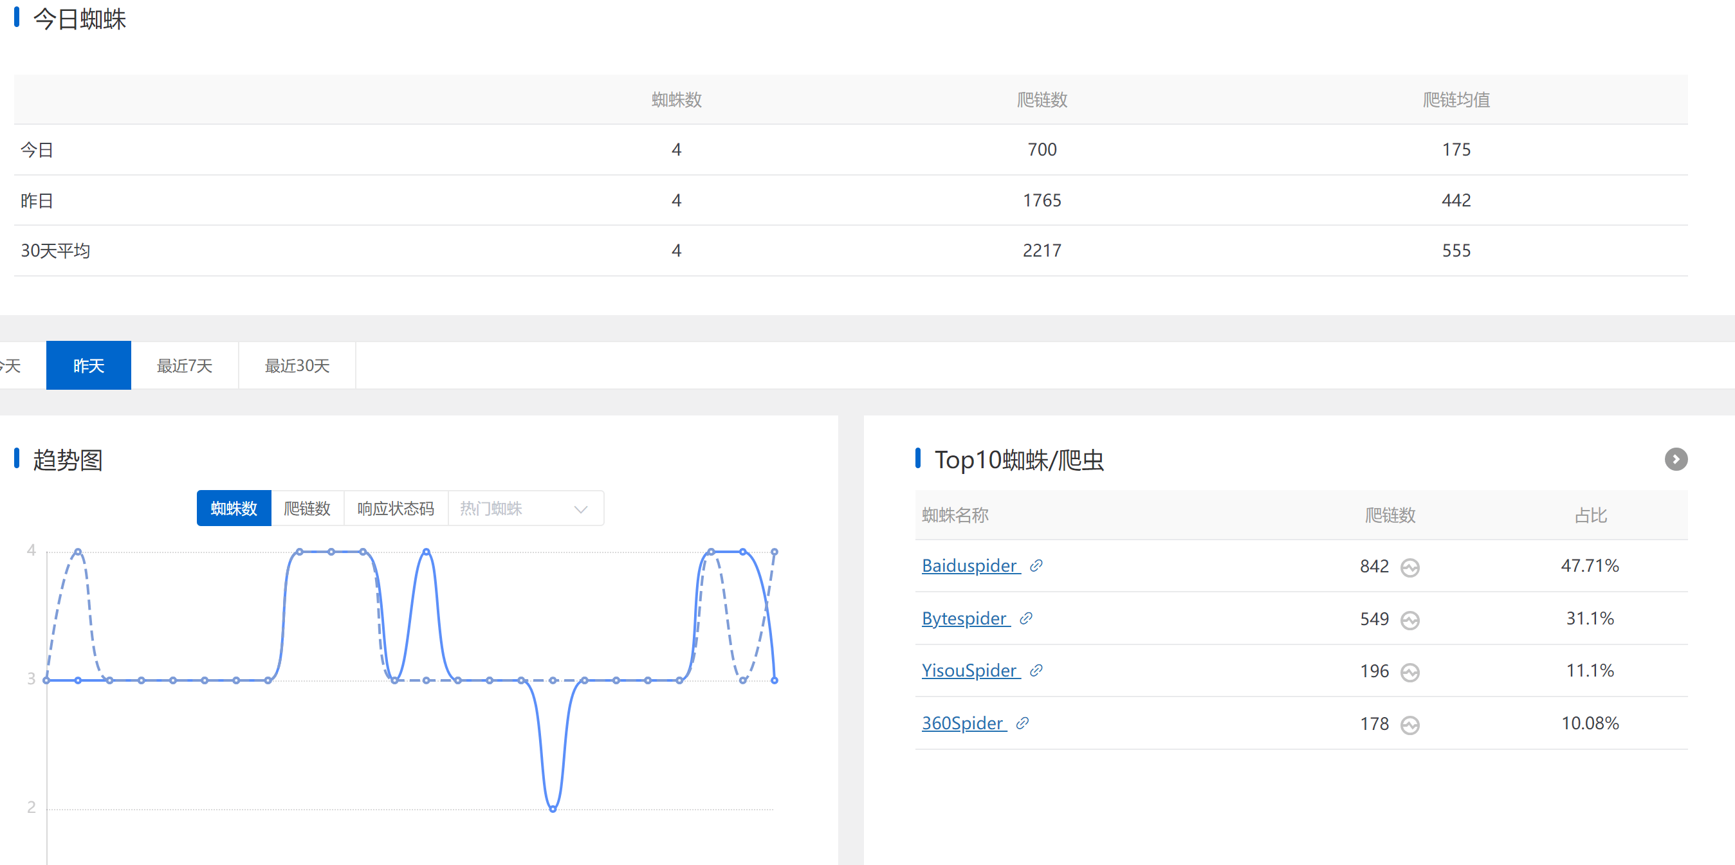This screenshot has height=865, width=1735.
Task: Click 360Spider share 10.08%
Action: [x=1590, y=723]
